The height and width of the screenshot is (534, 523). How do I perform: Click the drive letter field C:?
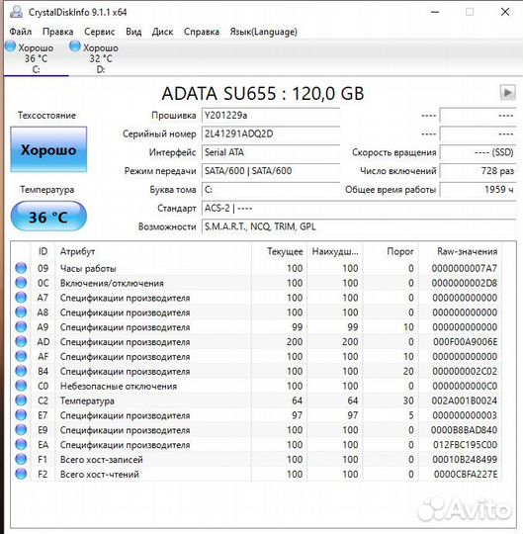click(271, 189)
